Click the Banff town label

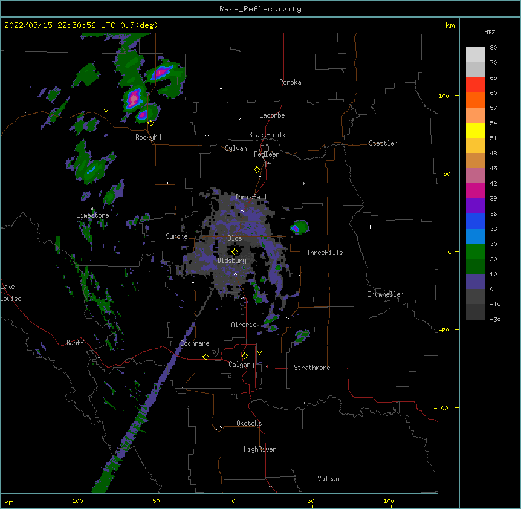tap(75, 343)
